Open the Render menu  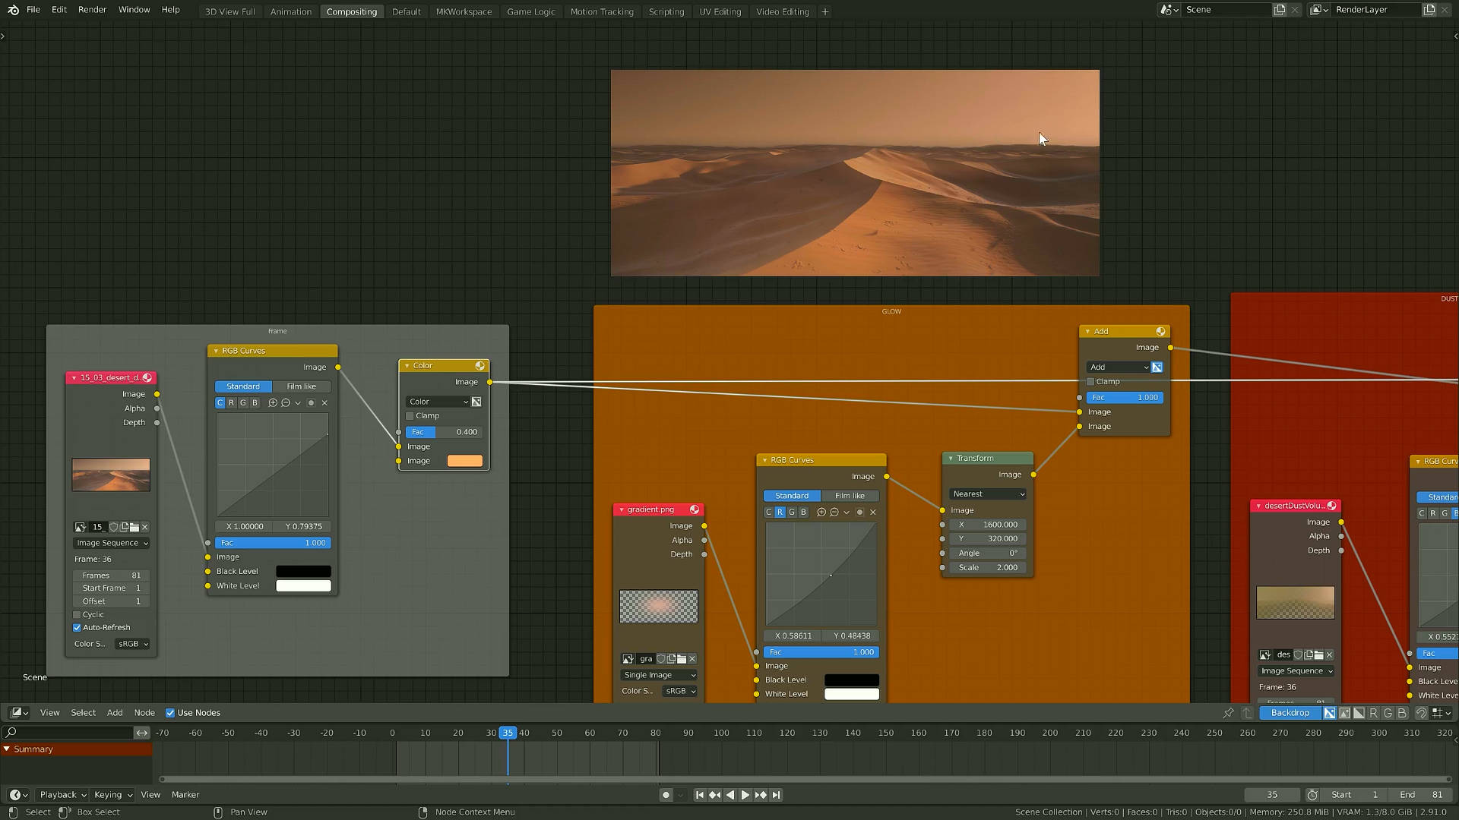tap(92, 10)
